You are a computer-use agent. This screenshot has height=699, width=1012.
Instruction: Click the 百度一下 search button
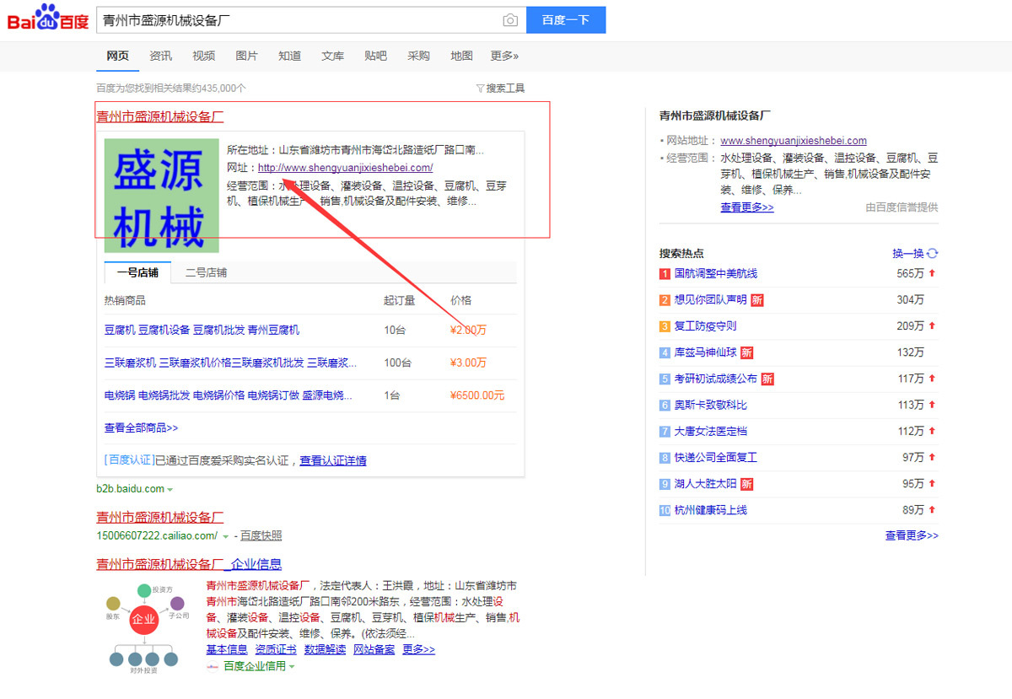[566, 20]
